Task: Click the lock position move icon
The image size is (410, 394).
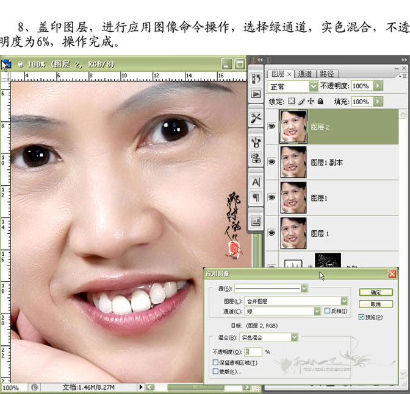Action: click(311, 101)
